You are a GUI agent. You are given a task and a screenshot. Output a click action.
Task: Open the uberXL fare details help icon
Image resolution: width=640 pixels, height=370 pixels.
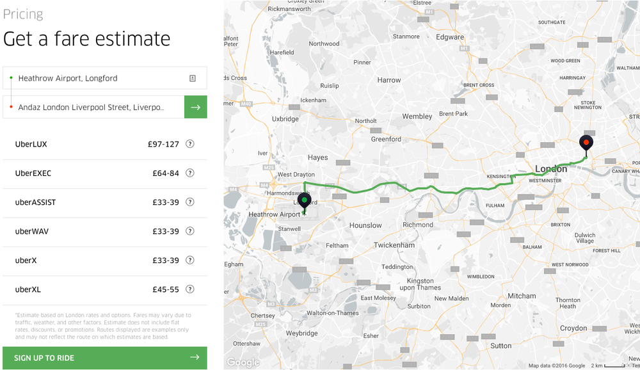click(189, 289)
